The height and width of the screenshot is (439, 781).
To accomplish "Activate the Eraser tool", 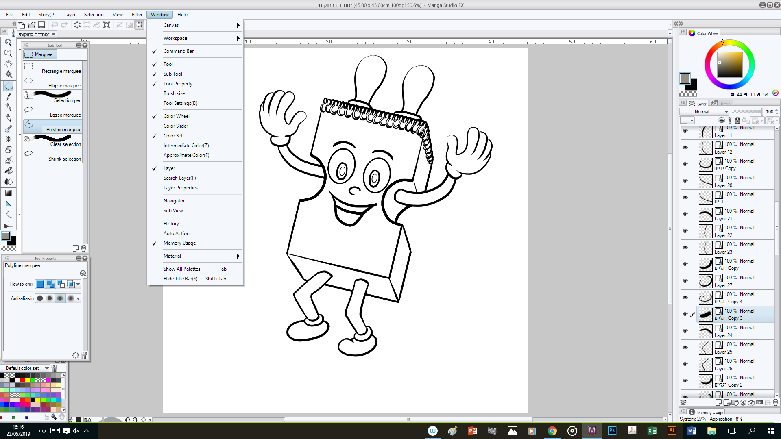I will 9,150.
